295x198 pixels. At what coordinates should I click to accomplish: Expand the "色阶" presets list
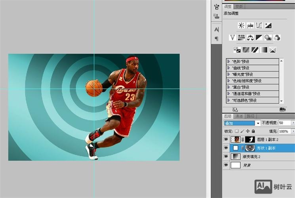click(228, 61)
